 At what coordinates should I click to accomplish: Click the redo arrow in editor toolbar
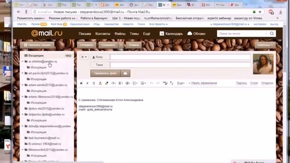tap(158, 83)
